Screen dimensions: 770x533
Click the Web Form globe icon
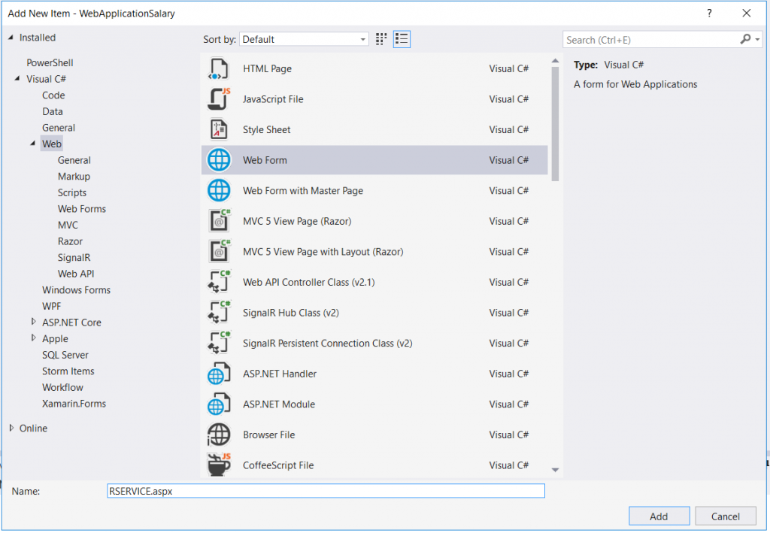click(x=219, y=160)
